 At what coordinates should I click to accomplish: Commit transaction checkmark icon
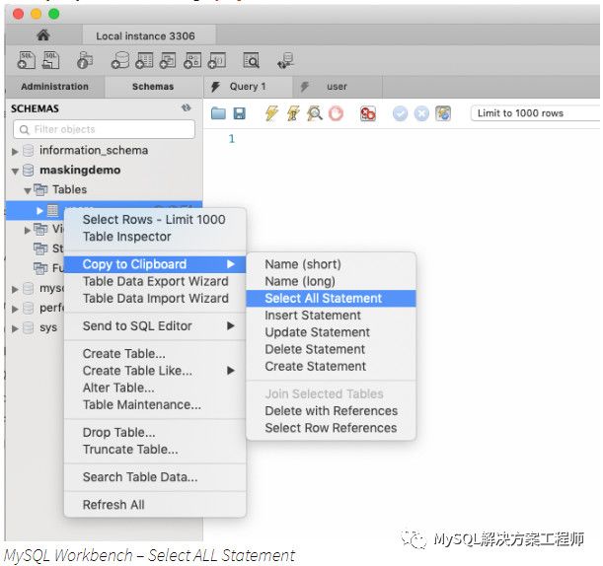coord(400,113)
